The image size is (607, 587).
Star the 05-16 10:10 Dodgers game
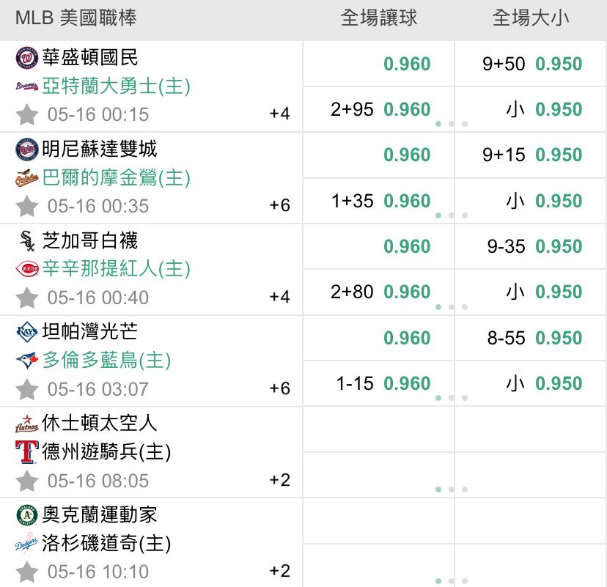coord(27,572)
